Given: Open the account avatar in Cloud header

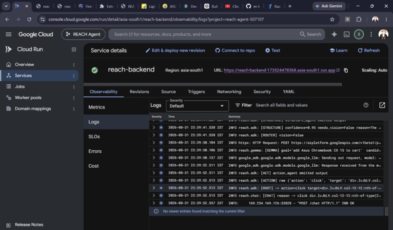Looking at the screenshot, I should tap(383, 34).
